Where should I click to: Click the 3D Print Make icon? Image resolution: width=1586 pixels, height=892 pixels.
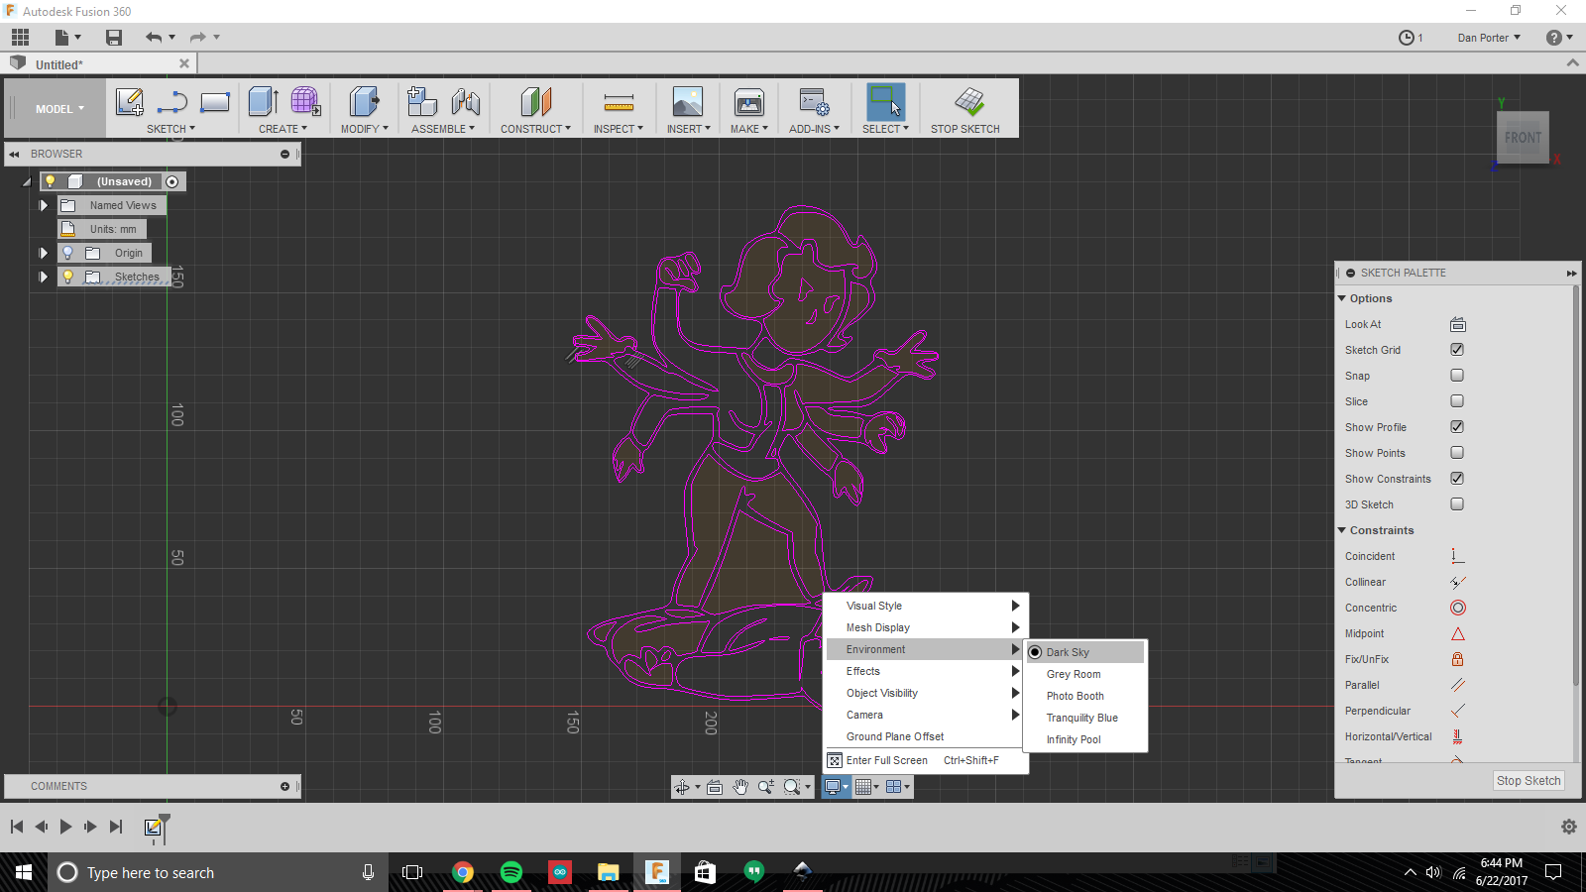point(749,102)
